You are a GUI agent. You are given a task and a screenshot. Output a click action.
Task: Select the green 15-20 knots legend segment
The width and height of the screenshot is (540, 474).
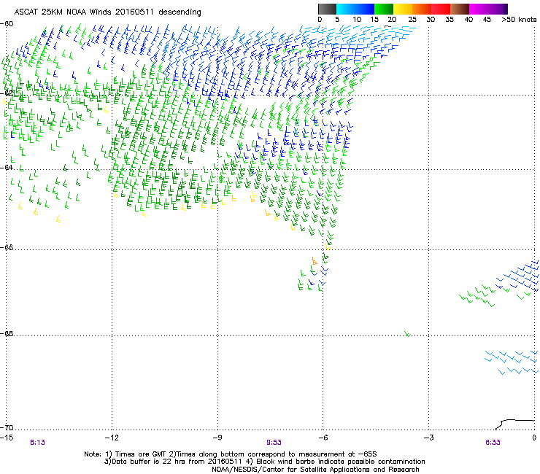(x=384, y=9)
